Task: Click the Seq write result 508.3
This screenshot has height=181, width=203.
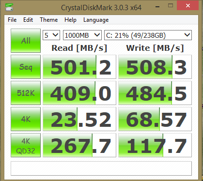Action: point(155,67)
